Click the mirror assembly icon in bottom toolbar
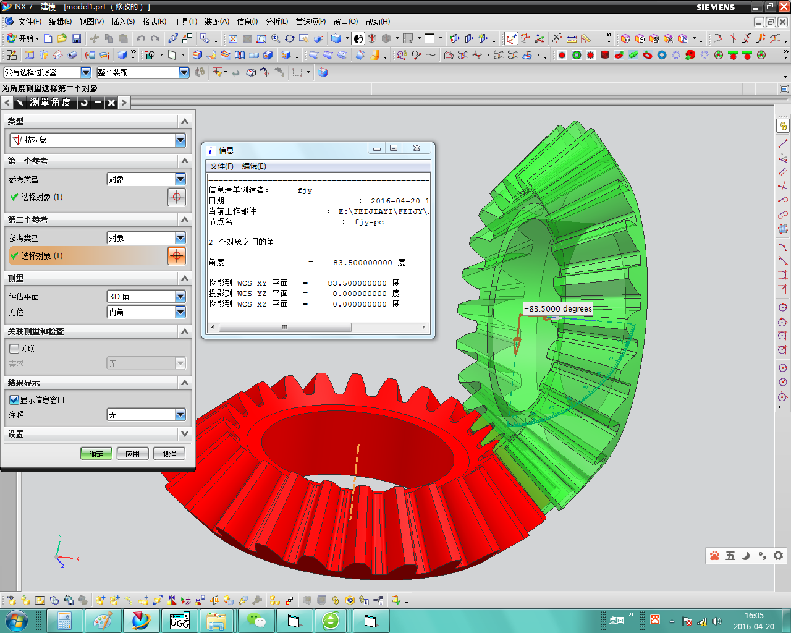791x633 pixels. tap(172, 600)
